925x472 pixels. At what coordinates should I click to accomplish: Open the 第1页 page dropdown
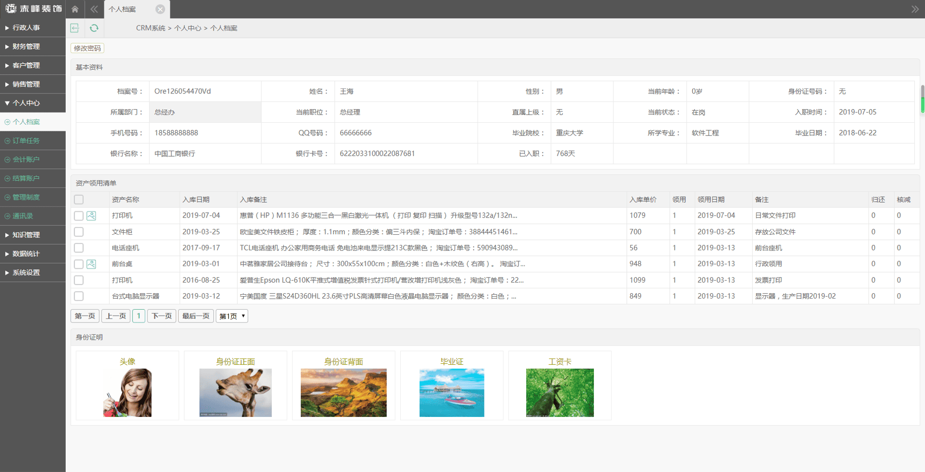(232, 316)
